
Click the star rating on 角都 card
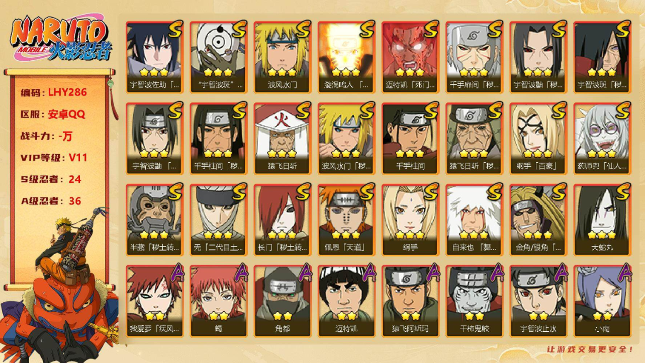pos(282,316)
